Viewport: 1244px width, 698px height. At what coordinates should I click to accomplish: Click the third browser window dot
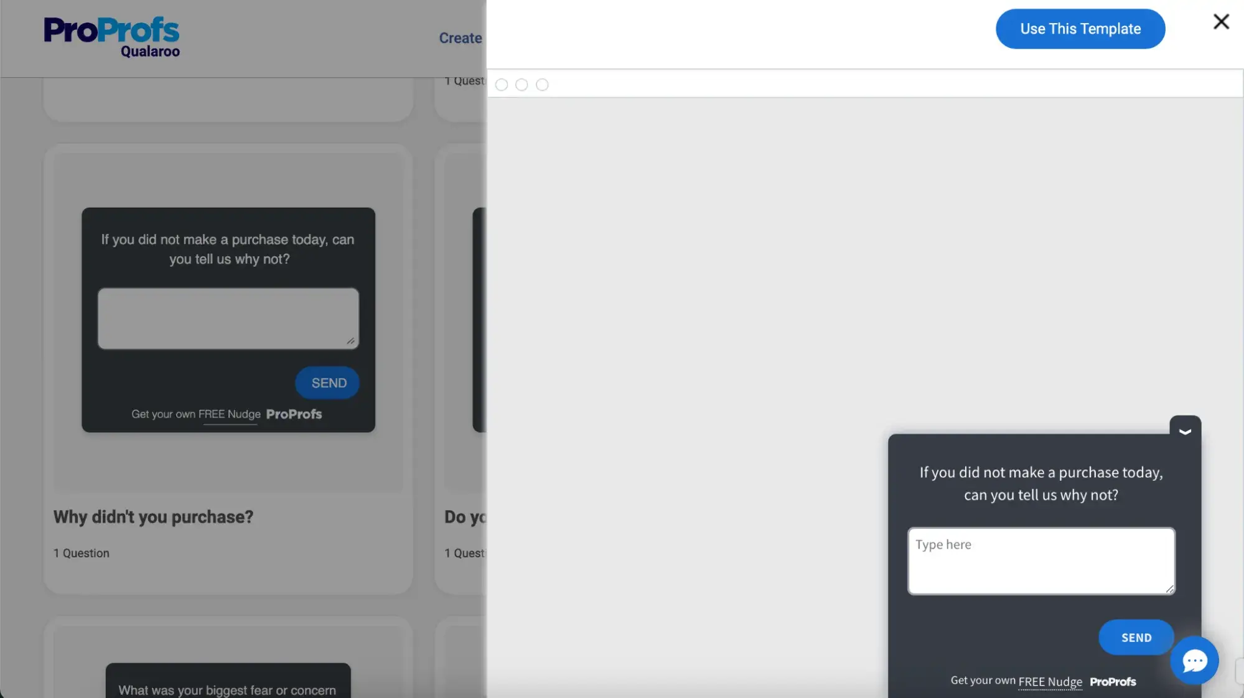(x=542, y=84)
